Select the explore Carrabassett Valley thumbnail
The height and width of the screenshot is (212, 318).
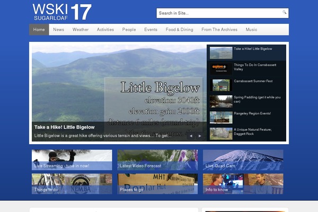(221, 69)
